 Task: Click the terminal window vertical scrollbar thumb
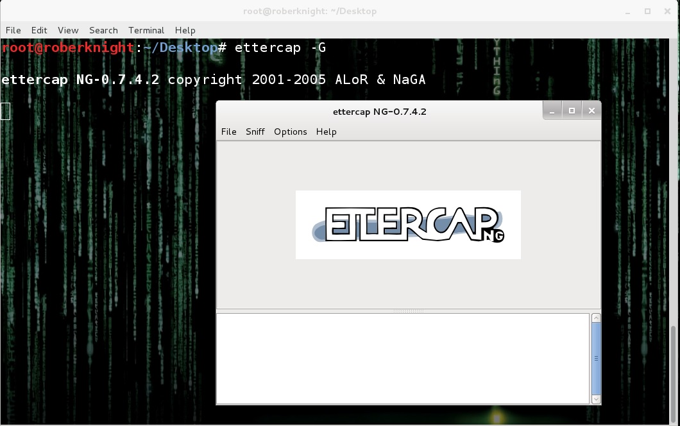coord(674,373)
